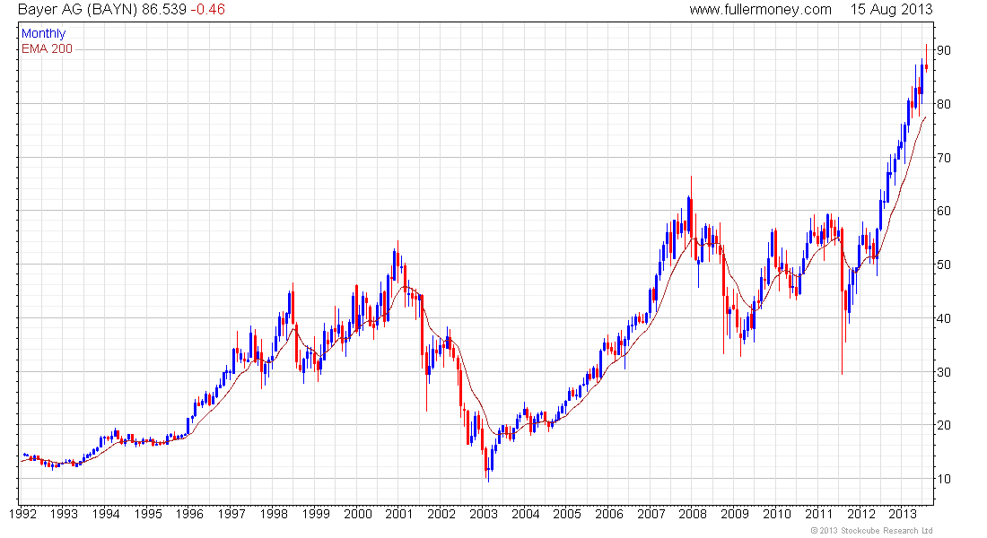
Task: Click the Bayer AG (BAYN) title text
Action: [77, 10]
